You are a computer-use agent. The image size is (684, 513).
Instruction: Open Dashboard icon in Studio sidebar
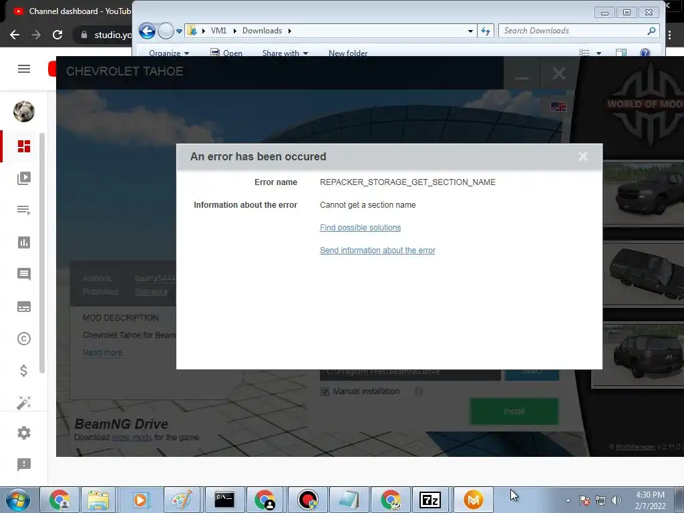tap(24, 146)
